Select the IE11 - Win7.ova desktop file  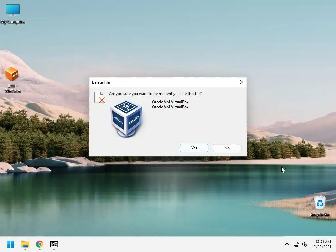pos(12,80)
